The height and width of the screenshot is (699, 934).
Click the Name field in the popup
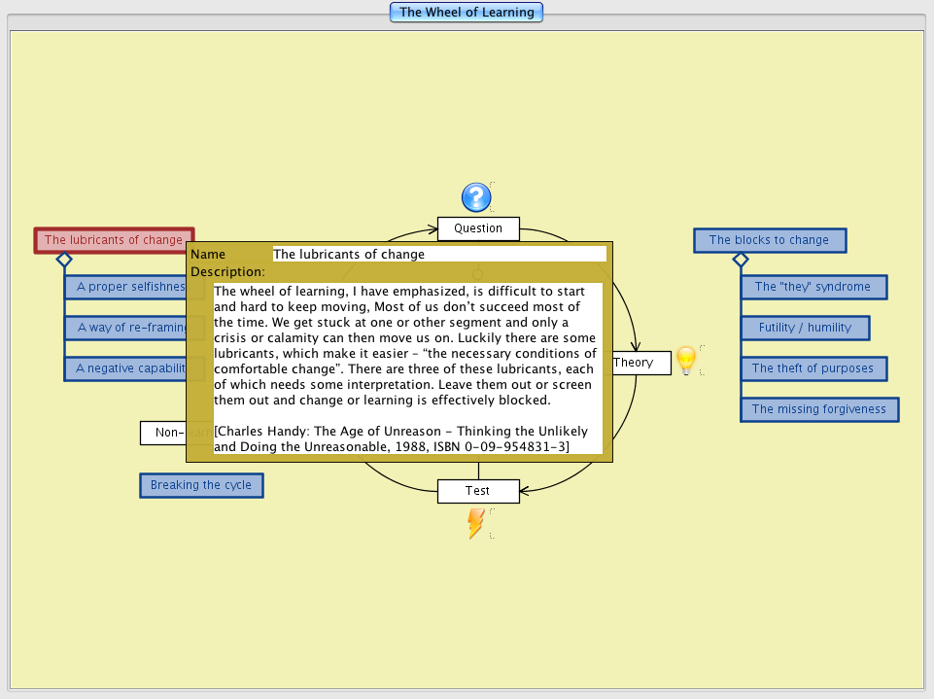438,255
